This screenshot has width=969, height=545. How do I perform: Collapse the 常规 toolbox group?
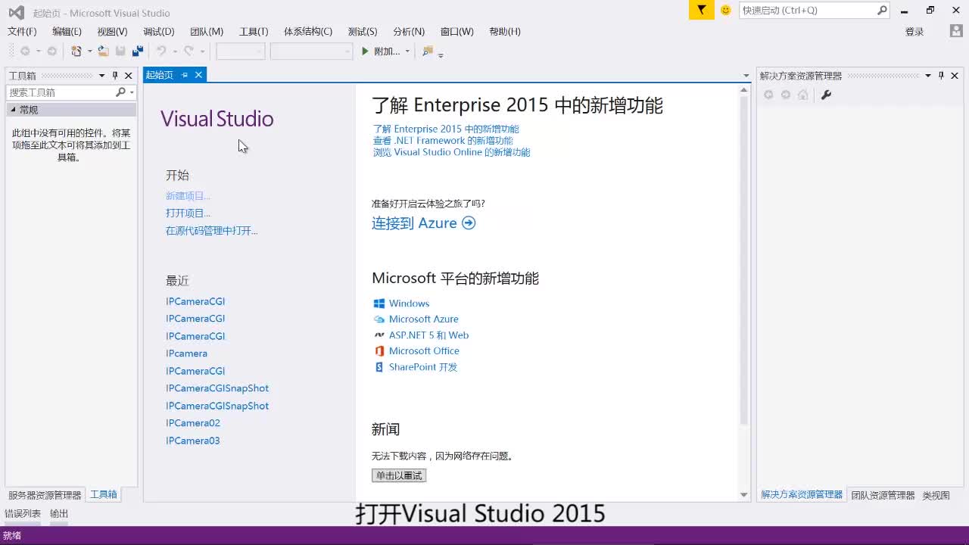coord(13,110)
